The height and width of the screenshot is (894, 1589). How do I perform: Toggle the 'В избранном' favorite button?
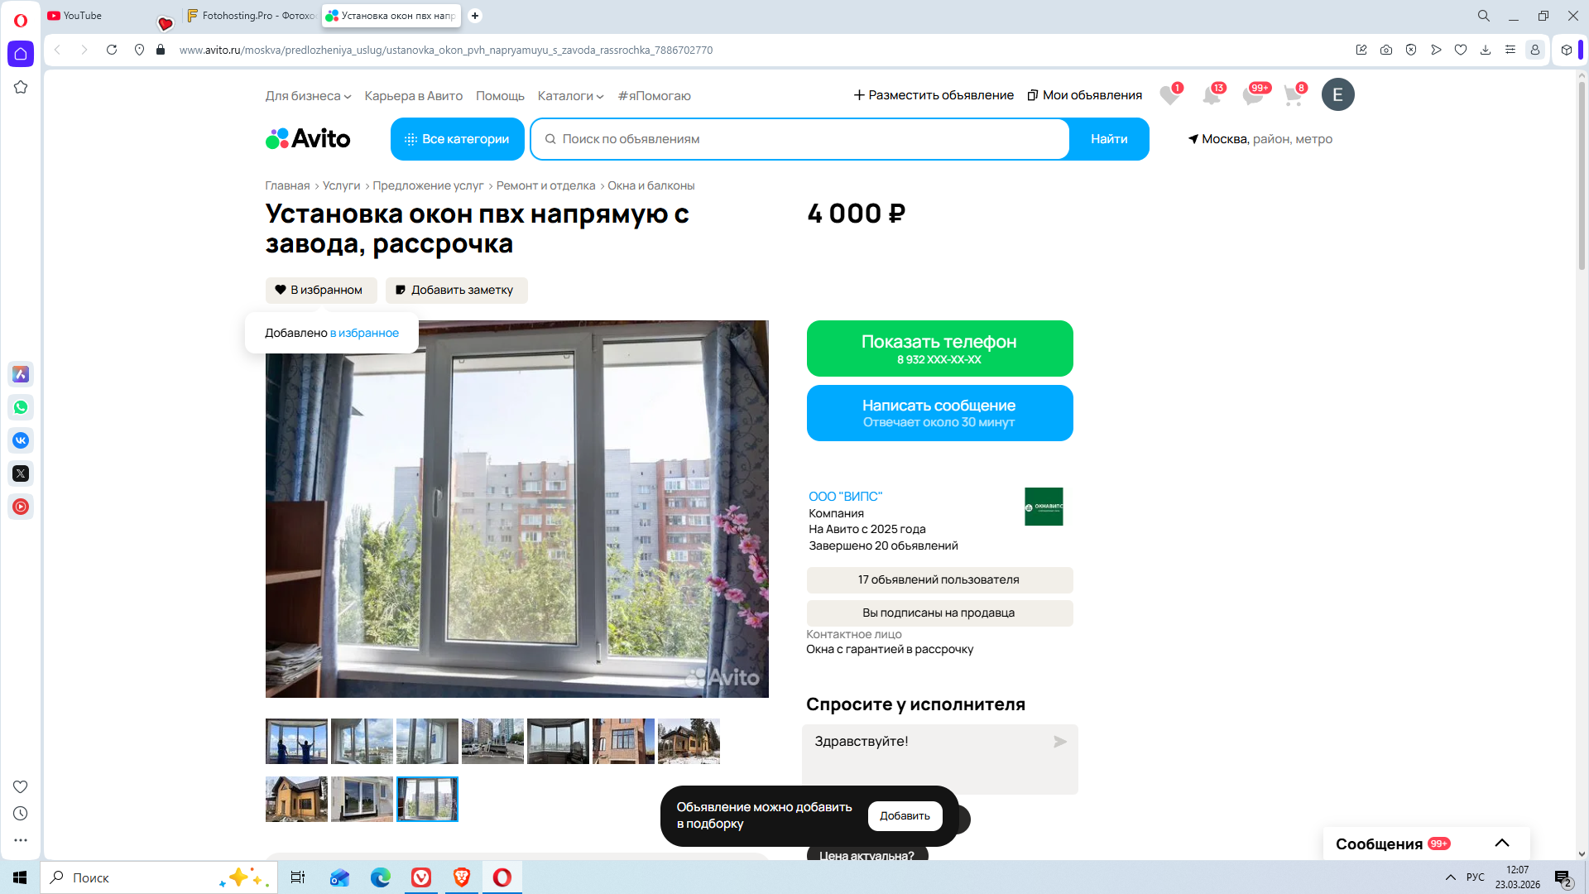320,291
